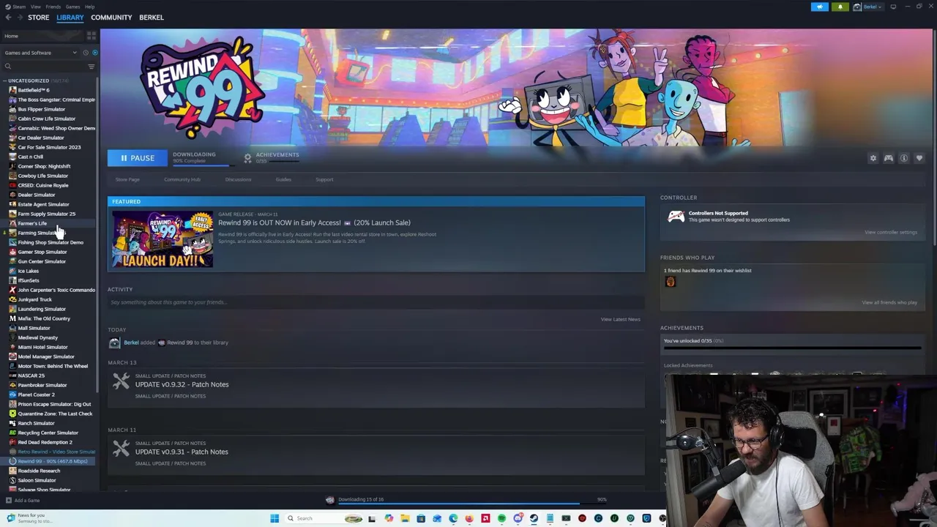Switch to the STORE tab
Viewport: 937px width, 527px height.
[39, 17]
